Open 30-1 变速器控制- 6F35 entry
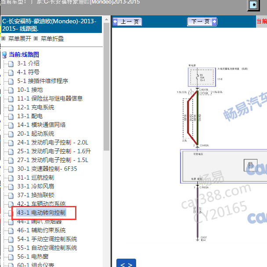 click(x=47, y=169)
